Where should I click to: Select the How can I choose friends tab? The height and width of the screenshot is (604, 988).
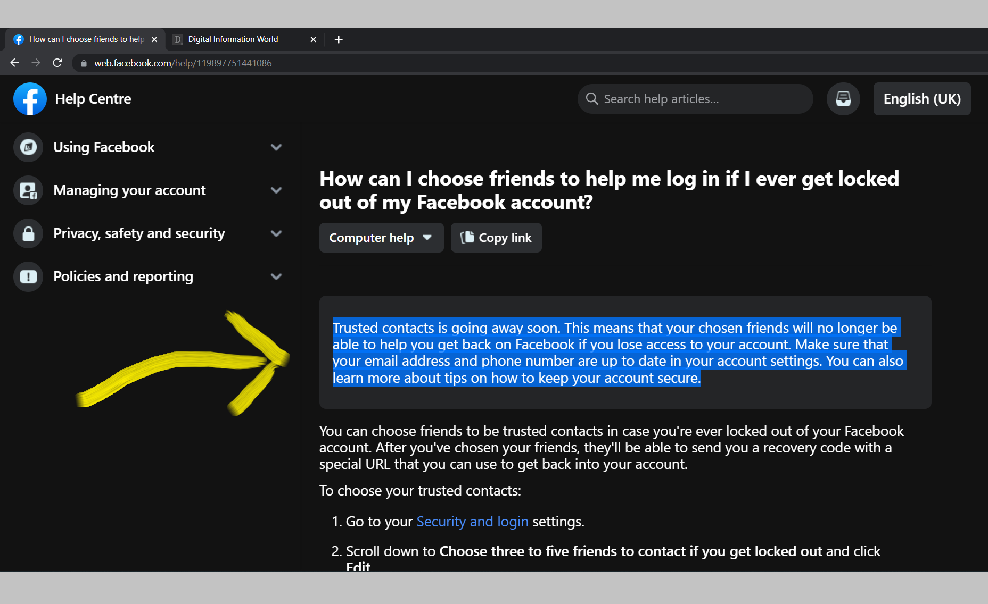85,39
